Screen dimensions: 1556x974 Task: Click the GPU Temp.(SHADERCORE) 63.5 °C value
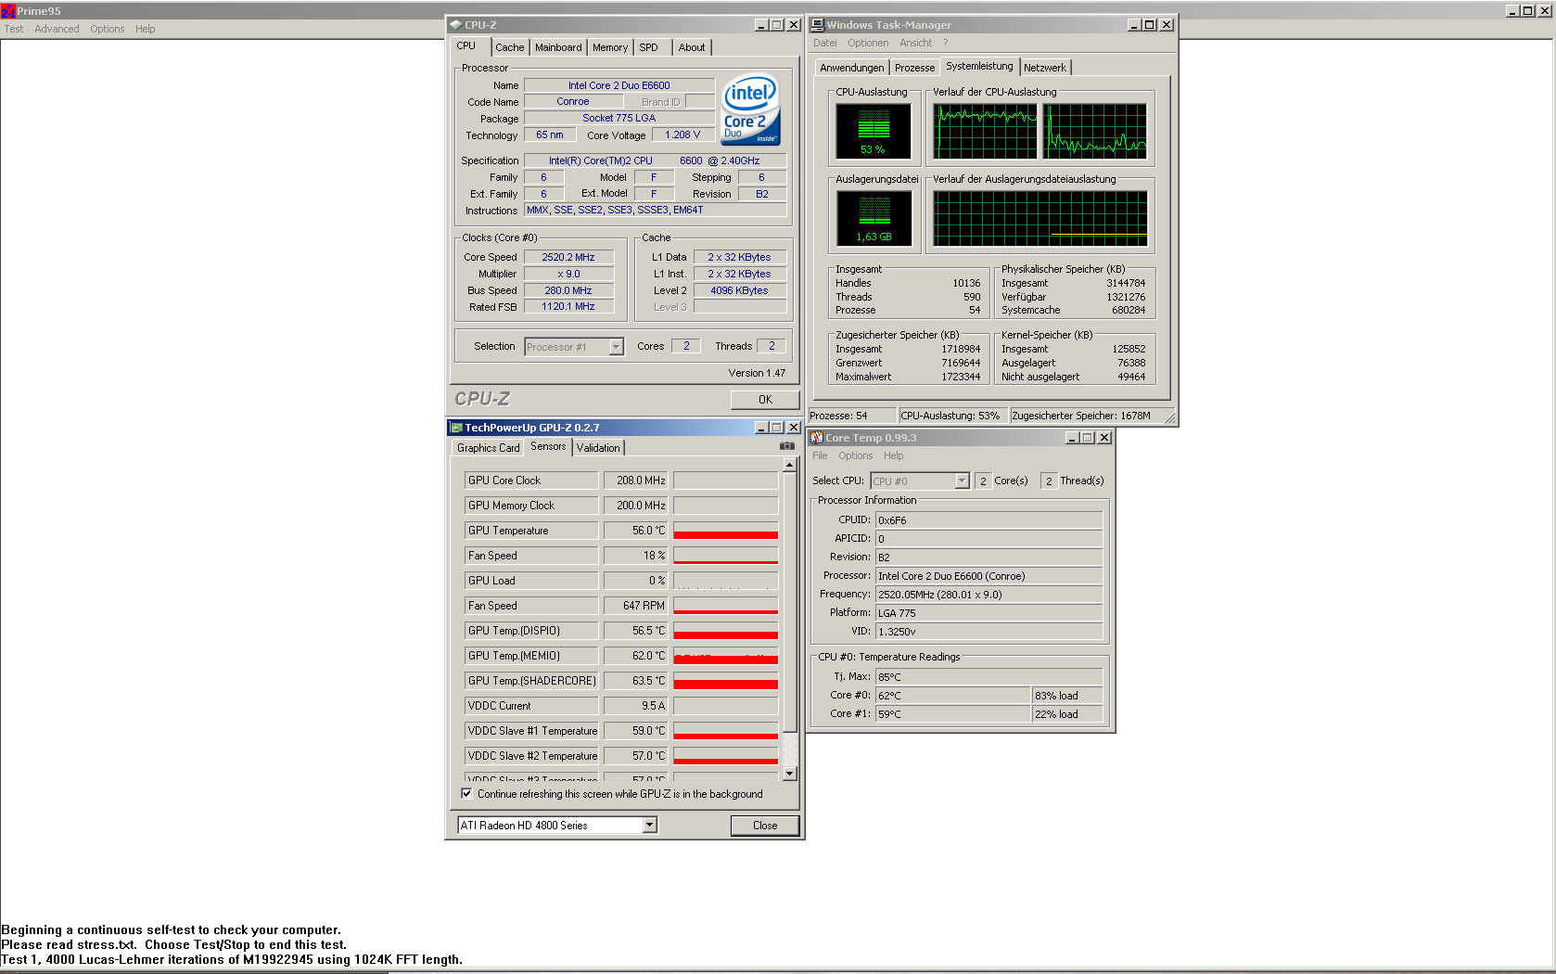[635, 681]
